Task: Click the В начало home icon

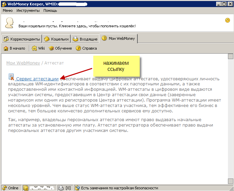Action: click(x=6, y=48)
